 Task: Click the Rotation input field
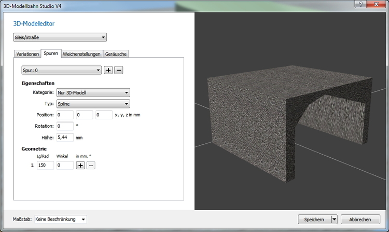tap(65, 126)
